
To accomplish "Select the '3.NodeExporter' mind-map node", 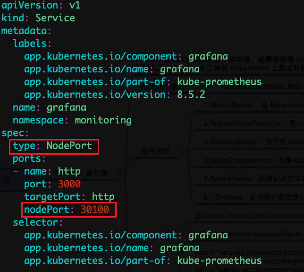I will (253, 142).
